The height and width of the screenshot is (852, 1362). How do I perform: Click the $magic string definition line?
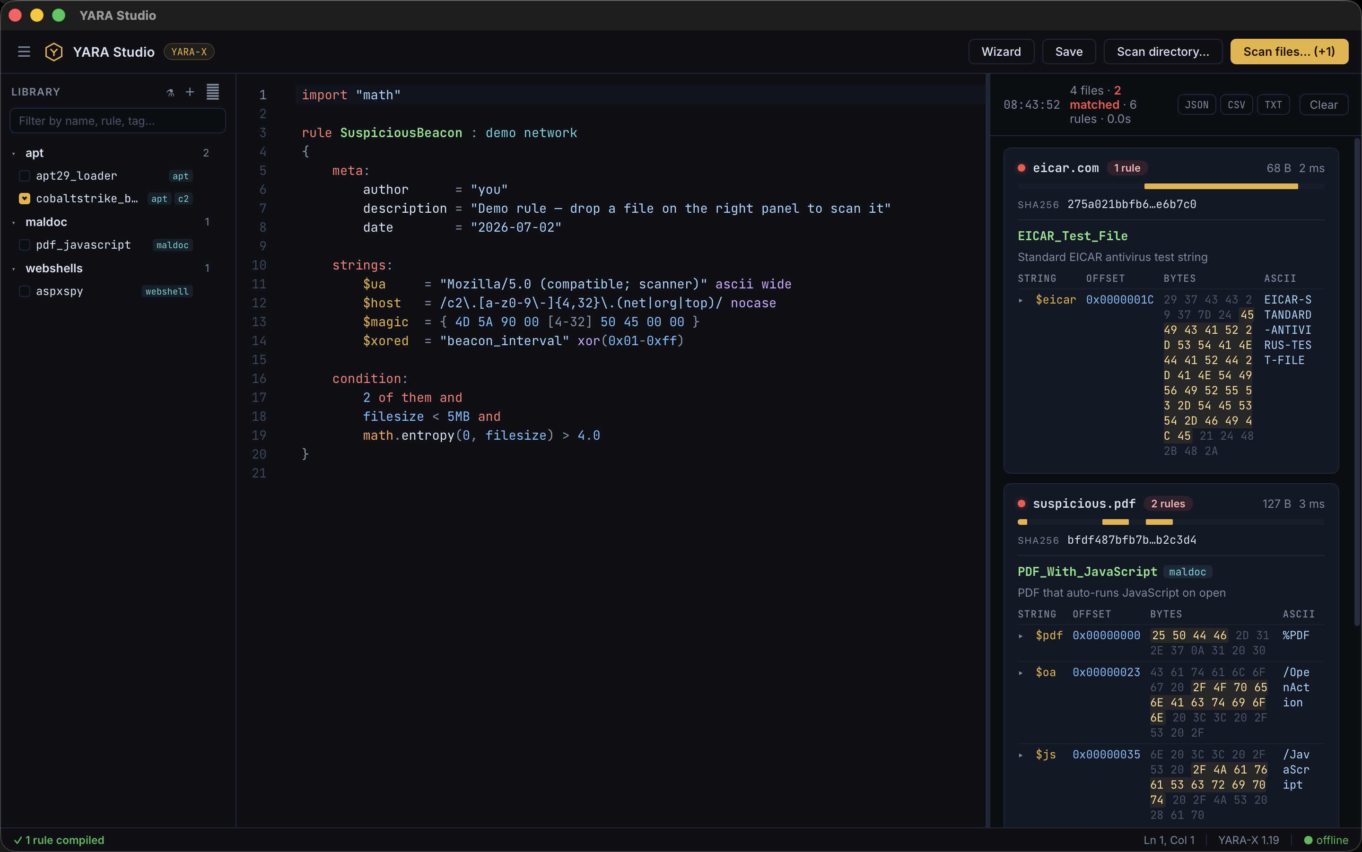531,322
